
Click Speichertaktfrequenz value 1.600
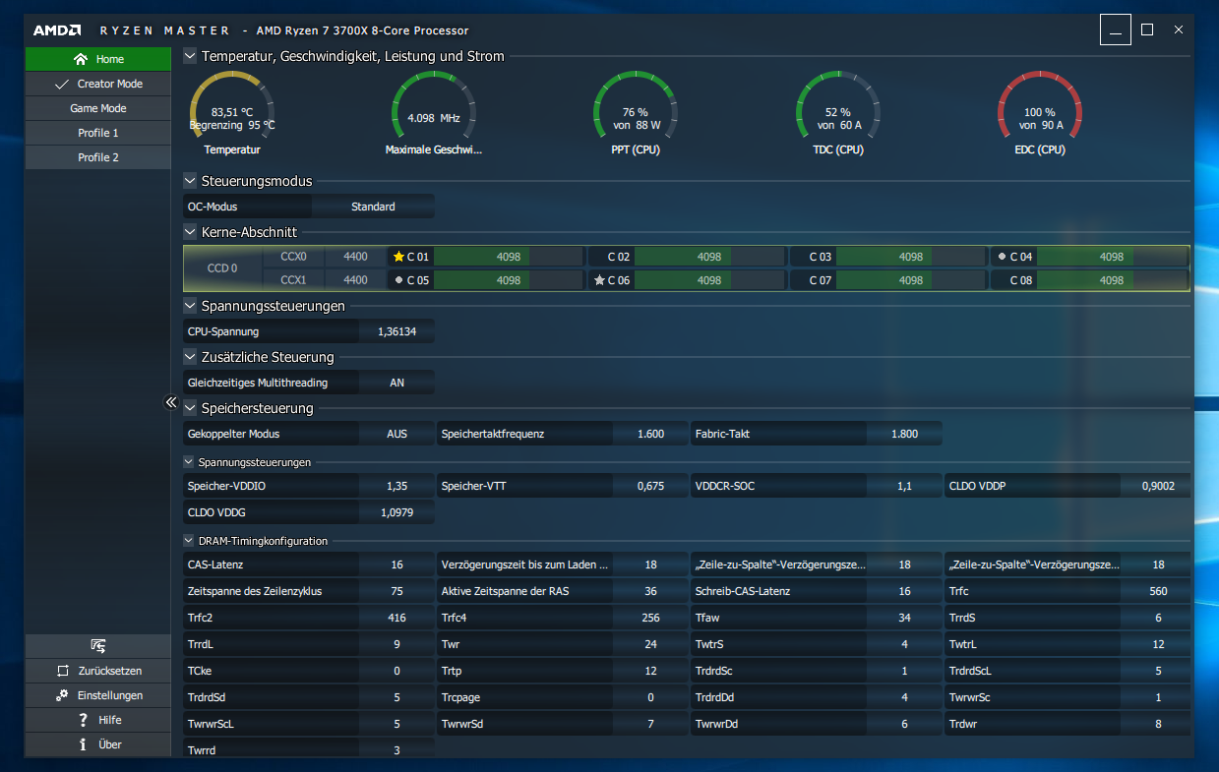tap(650, 434)
